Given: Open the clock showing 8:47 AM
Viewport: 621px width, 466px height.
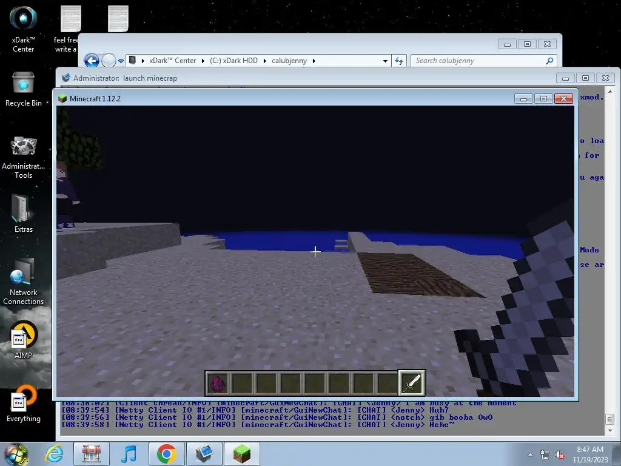Looking at the screenshot, I should [x=590, y=454].
